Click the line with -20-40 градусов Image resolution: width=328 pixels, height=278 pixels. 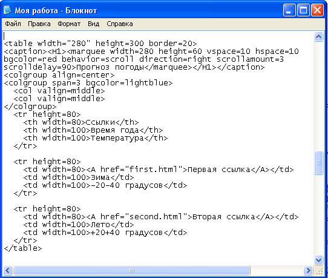tap(105, 185)
